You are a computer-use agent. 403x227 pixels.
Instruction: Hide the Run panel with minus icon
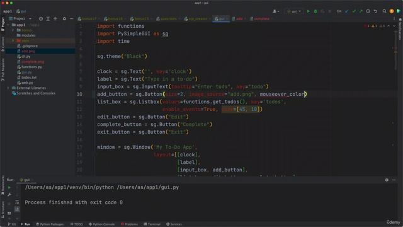tap(394, 180)
